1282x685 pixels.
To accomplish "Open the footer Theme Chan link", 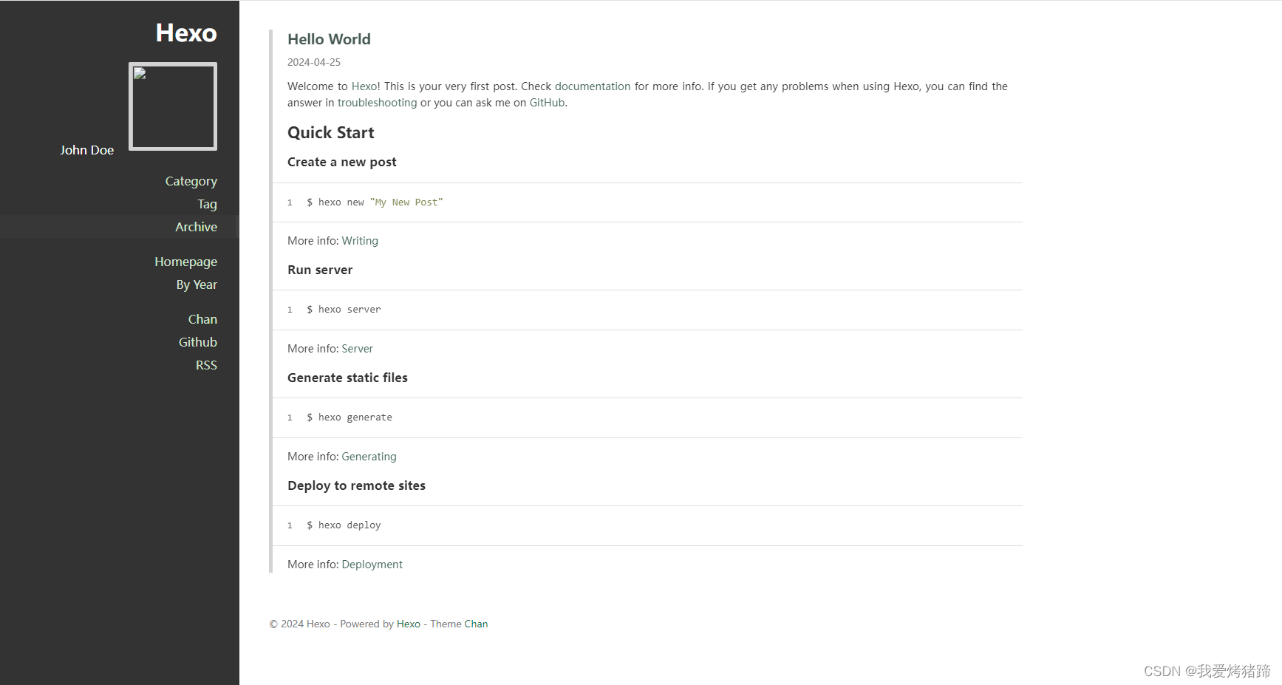I will pyautogui.click(x=476, y=624).
